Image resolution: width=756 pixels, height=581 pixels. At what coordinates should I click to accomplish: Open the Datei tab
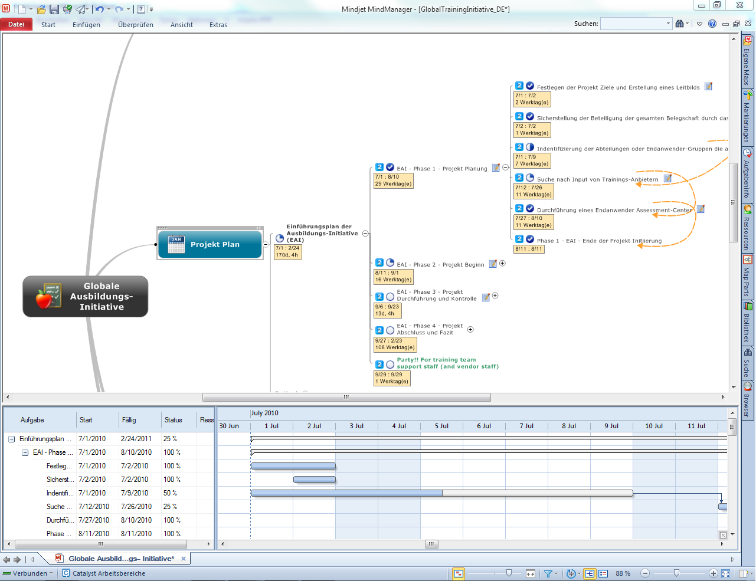tap(17, 24)
